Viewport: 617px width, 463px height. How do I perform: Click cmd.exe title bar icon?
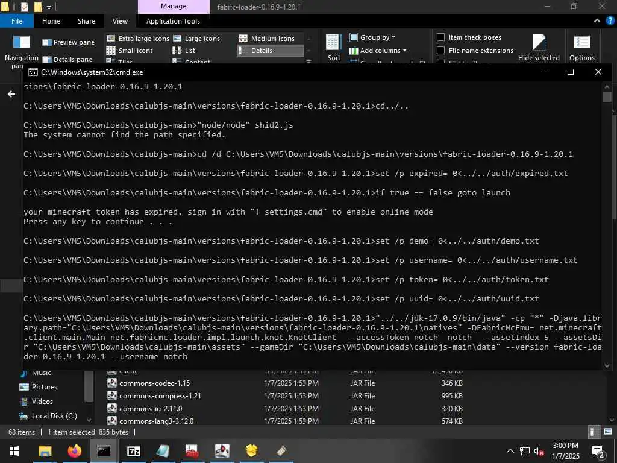pos(33,72)
